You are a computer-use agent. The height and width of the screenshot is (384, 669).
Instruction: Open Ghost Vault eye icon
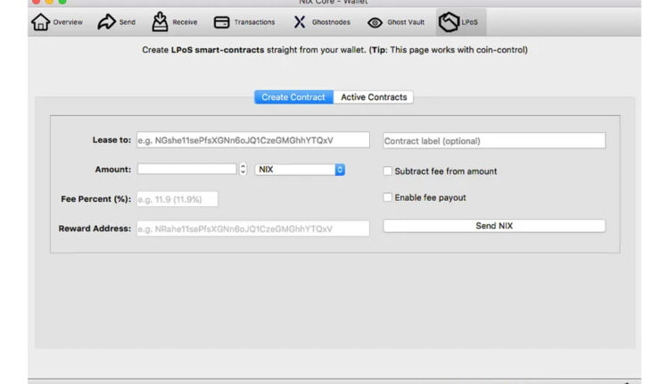point(376,22)
